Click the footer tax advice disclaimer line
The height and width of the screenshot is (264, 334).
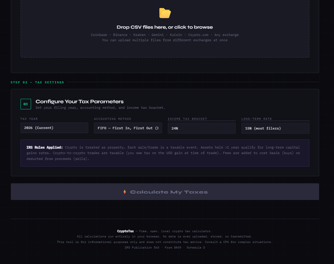pos(165,242)
